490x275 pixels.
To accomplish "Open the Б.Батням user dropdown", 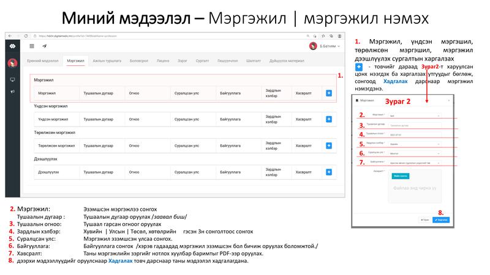I will [325, 46].
